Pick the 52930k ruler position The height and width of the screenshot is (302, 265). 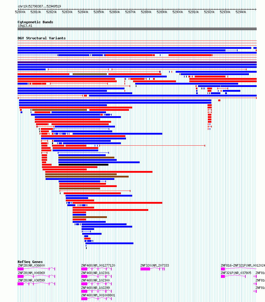point(225,12)
